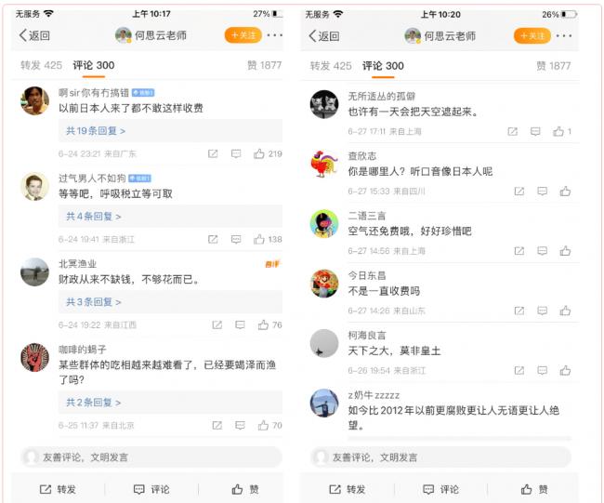The height and width of the screenshot is (503, 604).
Task: Expand 共4条回复 replies thread
Action: [94, 217]
